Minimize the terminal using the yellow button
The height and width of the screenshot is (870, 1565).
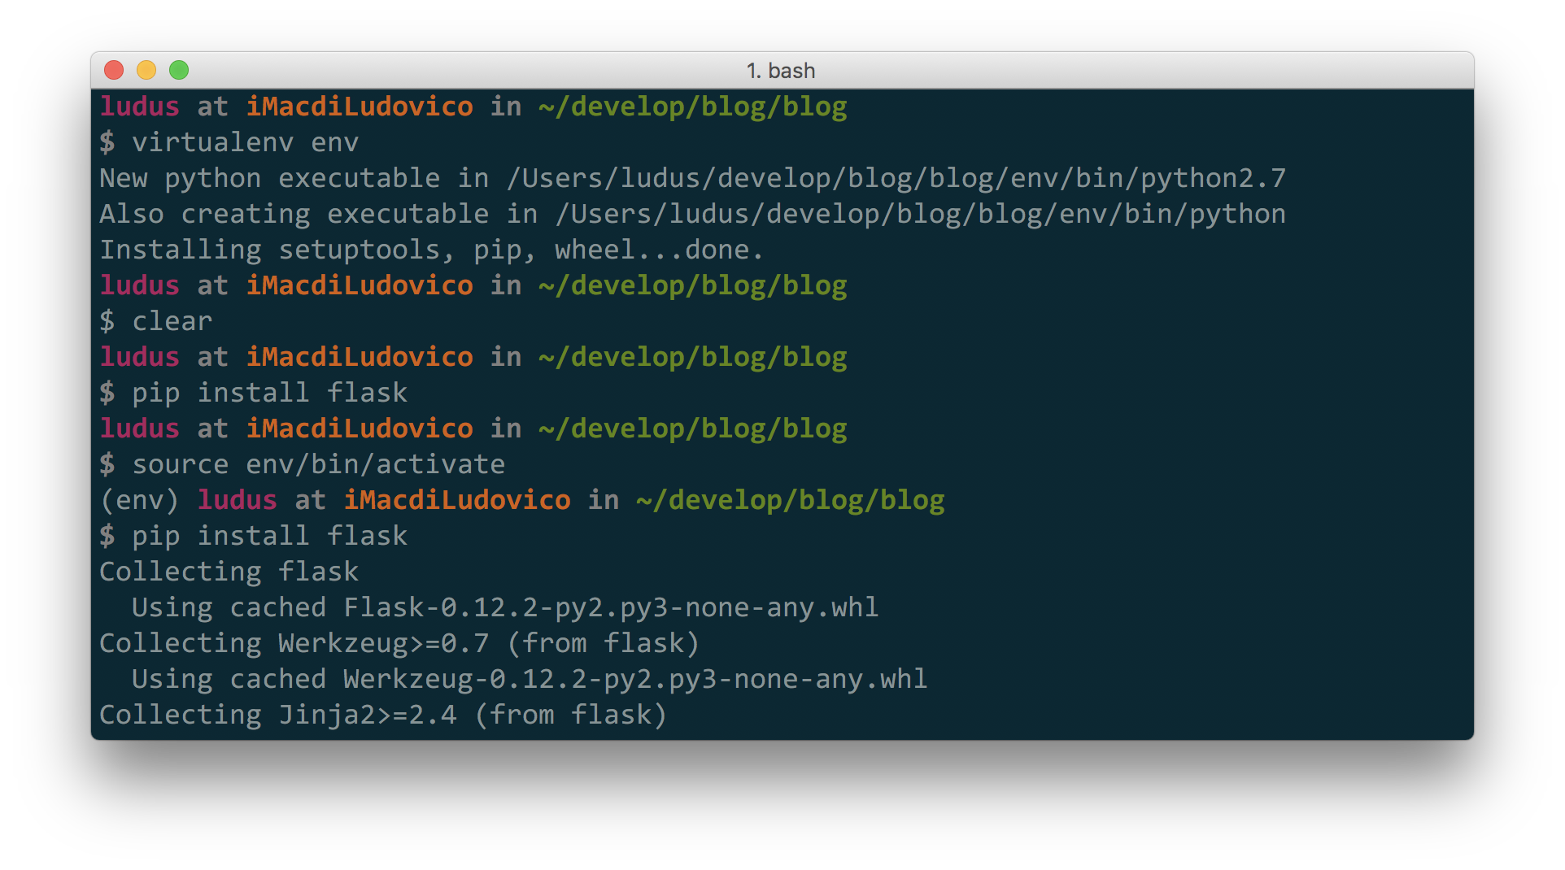146,71
